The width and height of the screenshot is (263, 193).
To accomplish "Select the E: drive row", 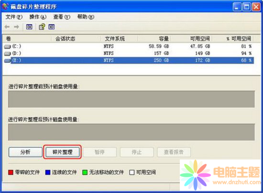I will (129, 60).
